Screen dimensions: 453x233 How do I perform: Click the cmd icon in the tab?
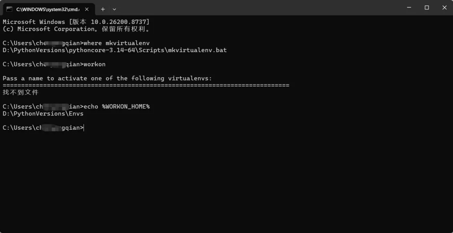tap(9, 9)
